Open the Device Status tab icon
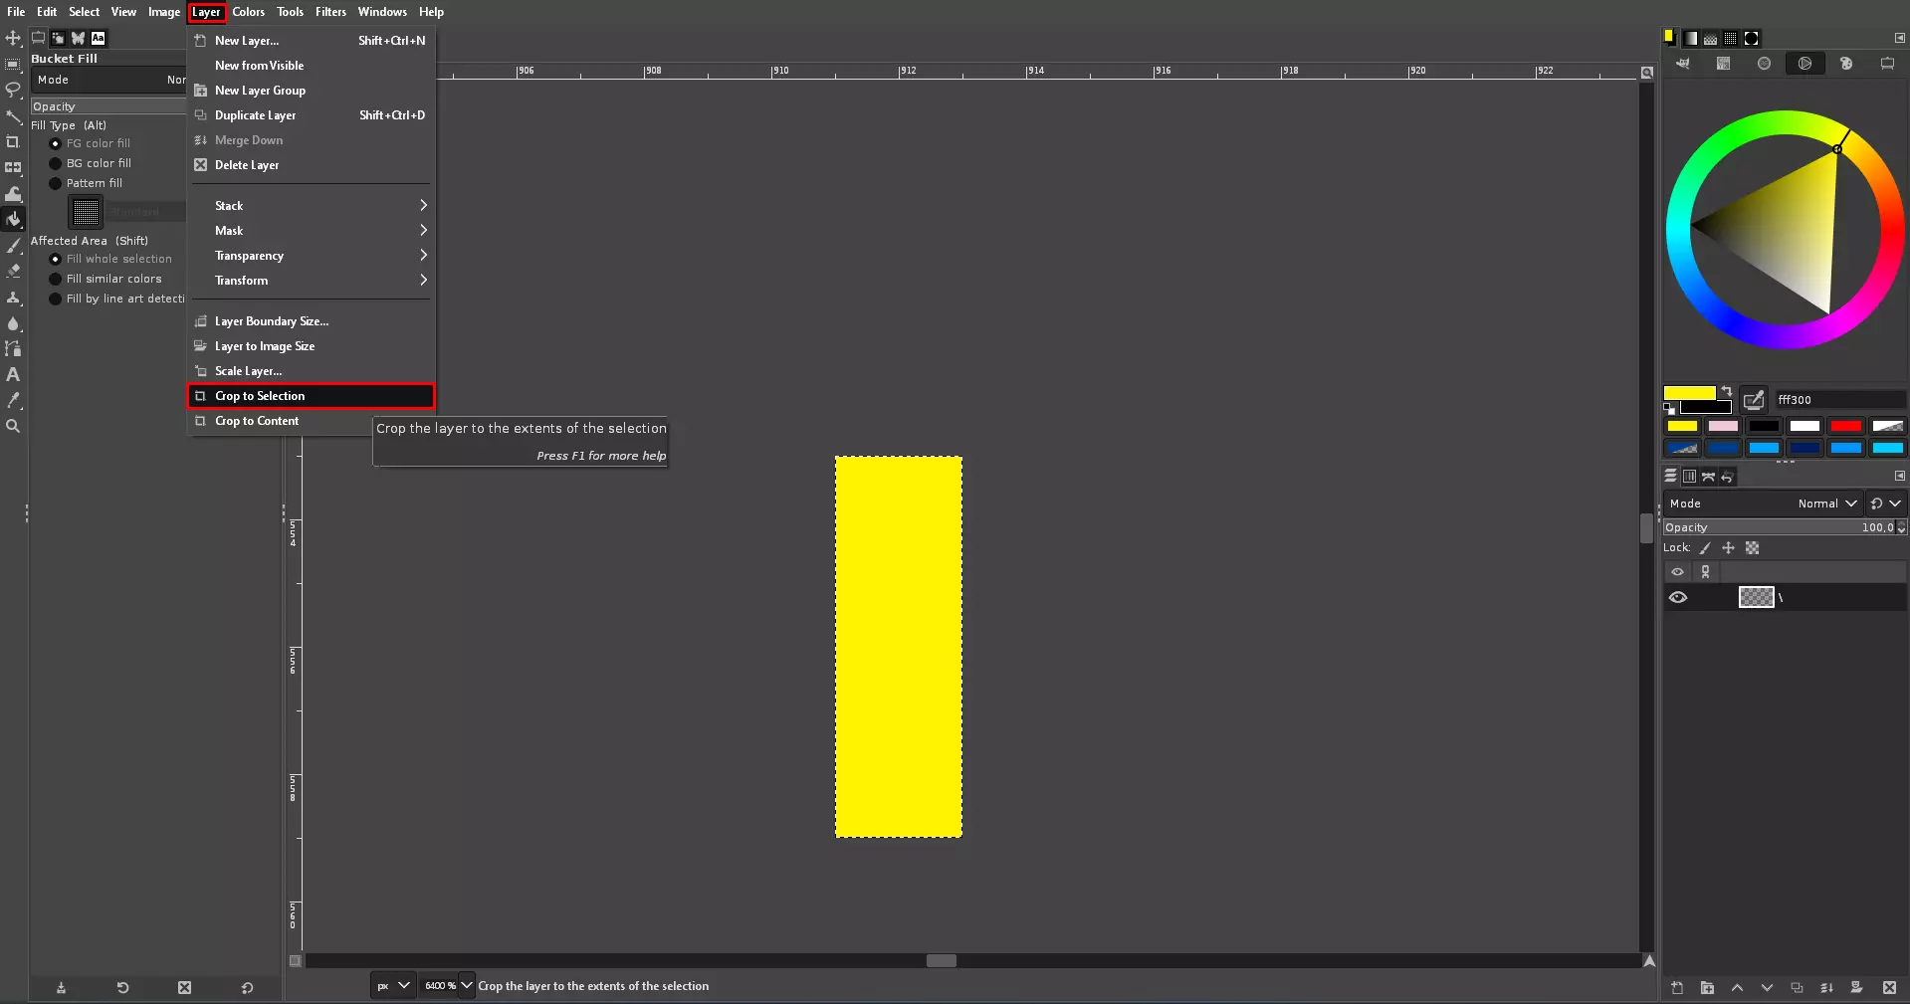Screen dimensions: 1910x1004 pyautogui.click(x=58, y=38)
